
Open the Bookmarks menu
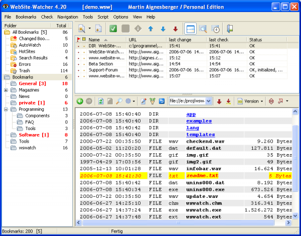click(26, 17)
